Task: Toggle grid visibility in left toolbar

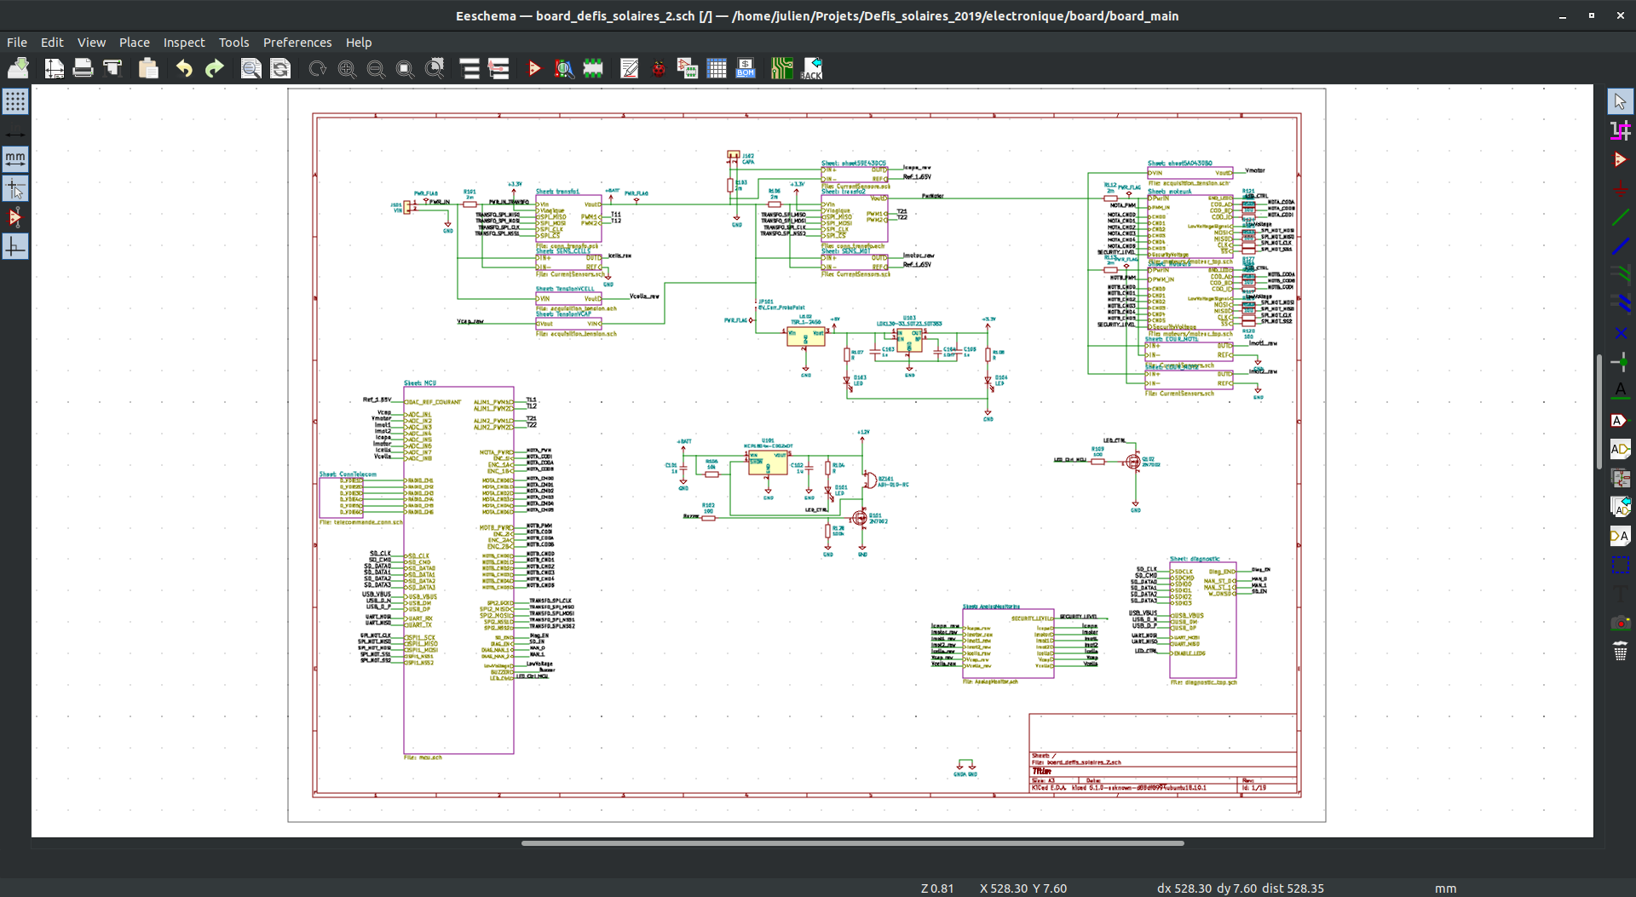Action: [x=15, y=102]
